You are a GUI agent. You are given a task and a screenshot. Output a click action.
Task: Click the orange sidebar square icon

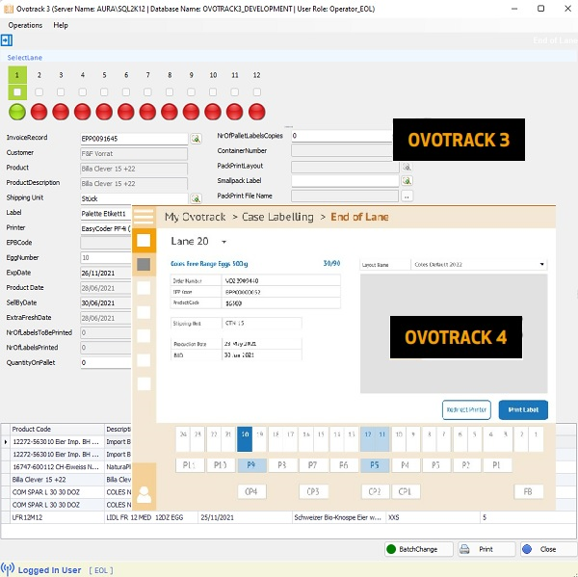click(x=143, y=240)
